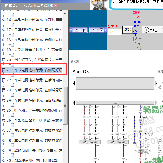Go to the previous page (上一页)
The width and height of the screenshot is (163, 163).
coord(79,30)
